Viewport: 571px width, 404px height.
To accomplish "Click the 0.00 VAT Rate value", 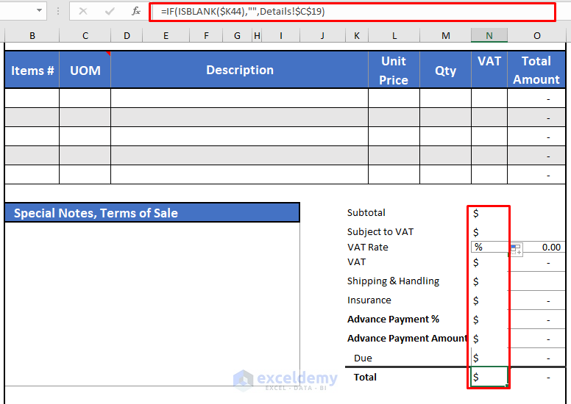I will 551,248.
